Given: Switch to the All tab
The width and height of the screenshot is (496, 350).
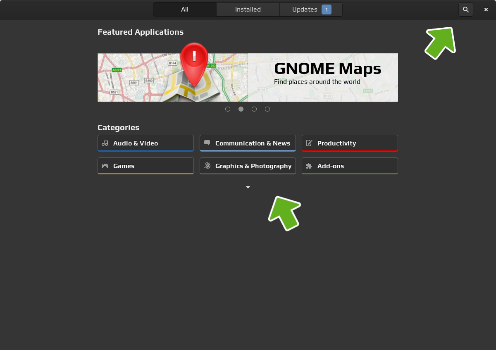Looking at the screenshot, I should [x=185, y=10].
